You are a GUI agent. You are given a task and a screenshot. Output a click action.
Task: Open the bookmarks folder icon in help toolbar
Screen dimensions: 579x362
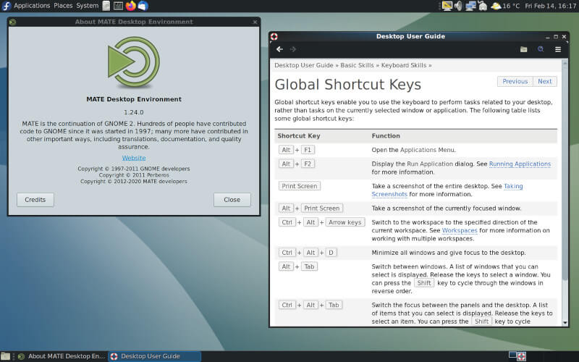(x=523, y=49)
